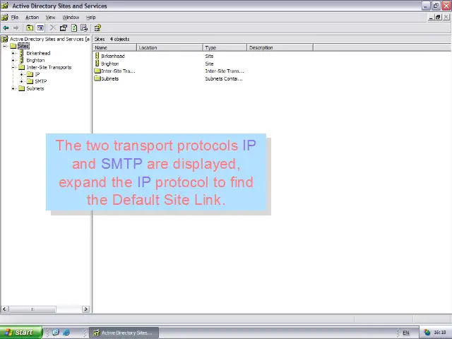Expand the Brighton tree node

[x=13, y=60]
